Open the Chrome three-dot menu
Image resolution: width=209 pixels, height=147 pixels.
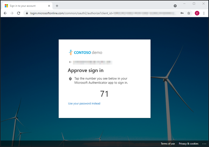[204, 13]
